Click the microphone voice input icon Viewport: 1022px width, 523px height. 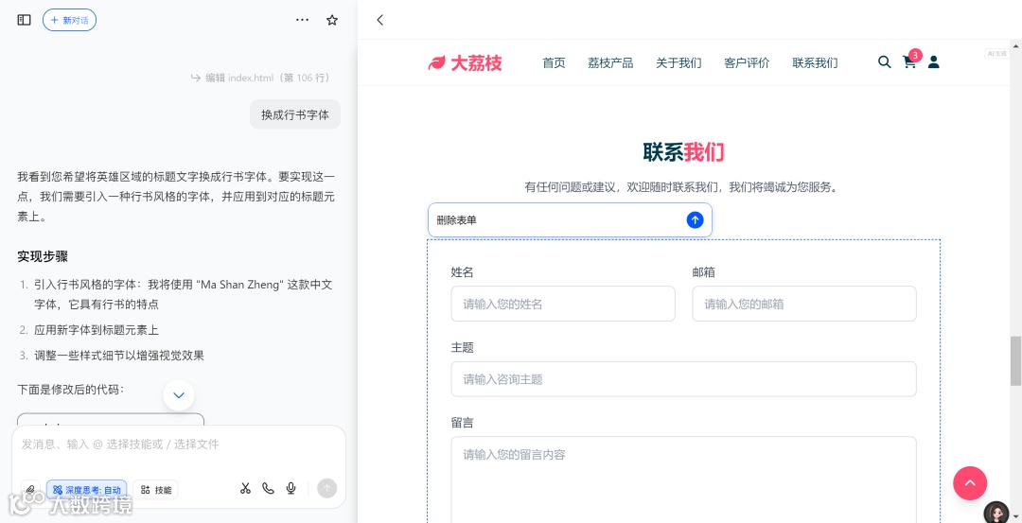tap(291, 489)
